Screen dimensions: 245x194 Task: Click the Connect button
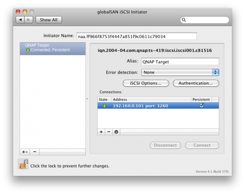202,145
